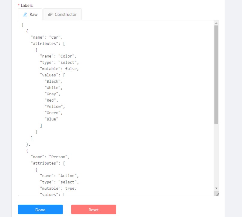The width and height of the screenshot is (242, 217).
Task: Place cursor on "name": "Car" line
Action: tap(46, 37)
